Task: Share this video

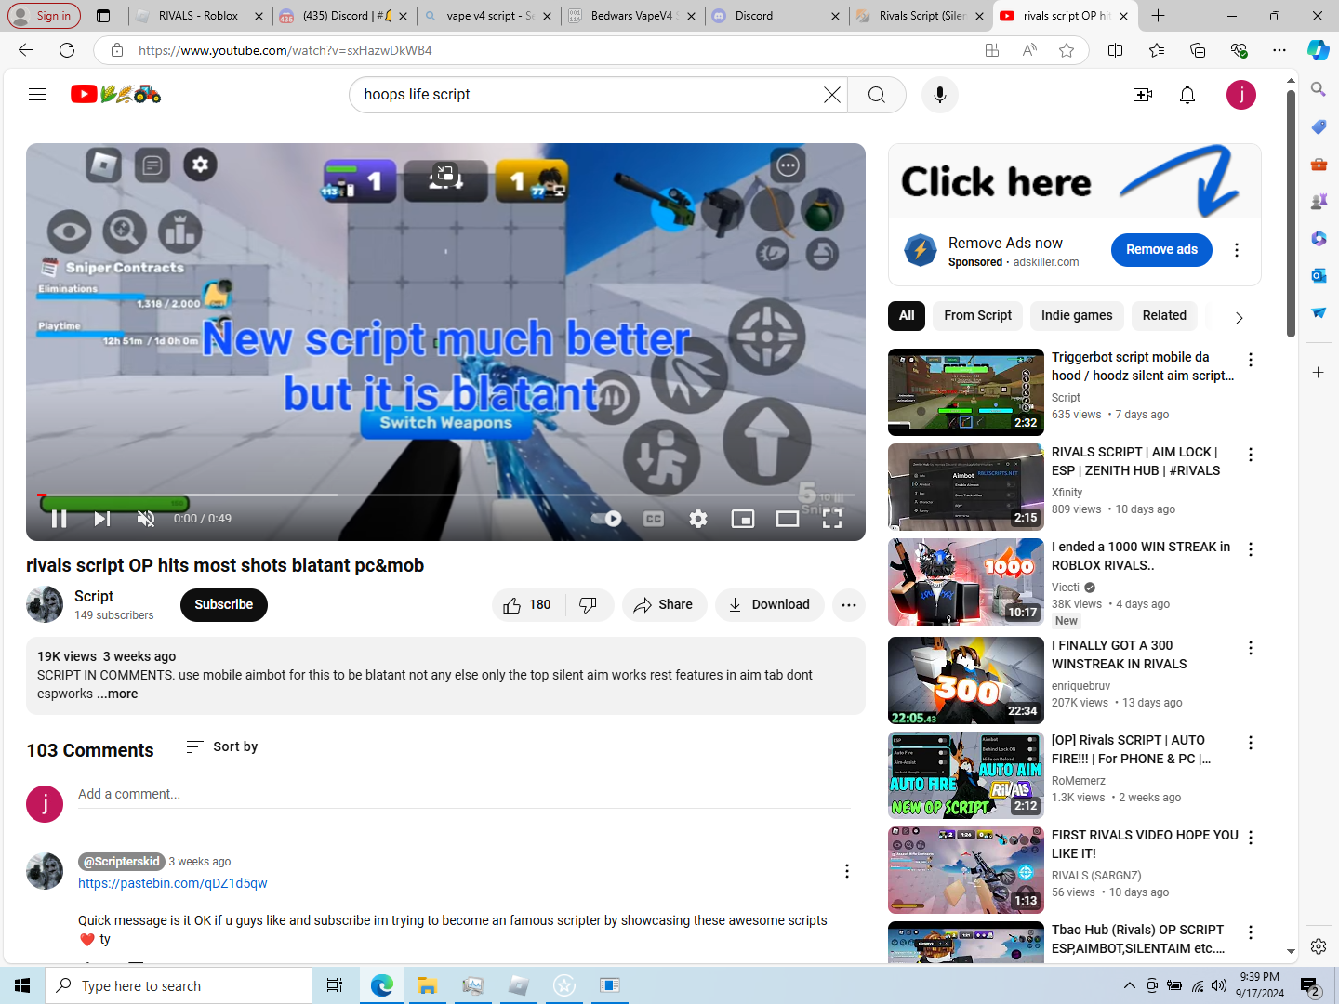Action: point(664,605)
